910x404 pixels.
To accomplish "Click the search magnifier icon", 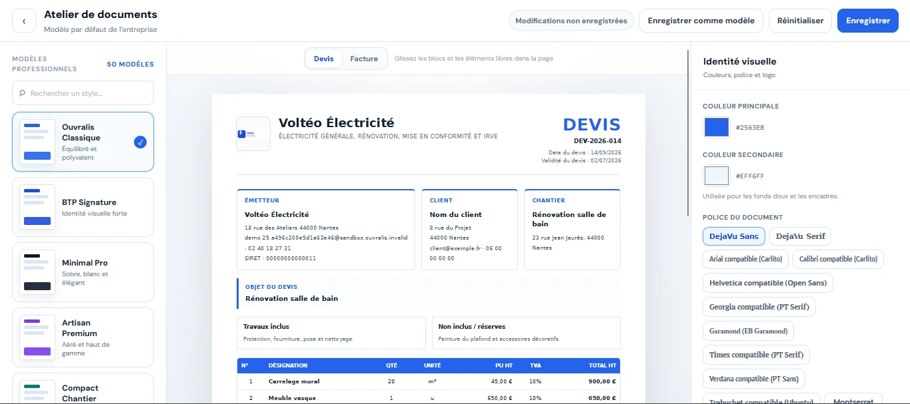I will pyautogui.click(x=23, y=93).
